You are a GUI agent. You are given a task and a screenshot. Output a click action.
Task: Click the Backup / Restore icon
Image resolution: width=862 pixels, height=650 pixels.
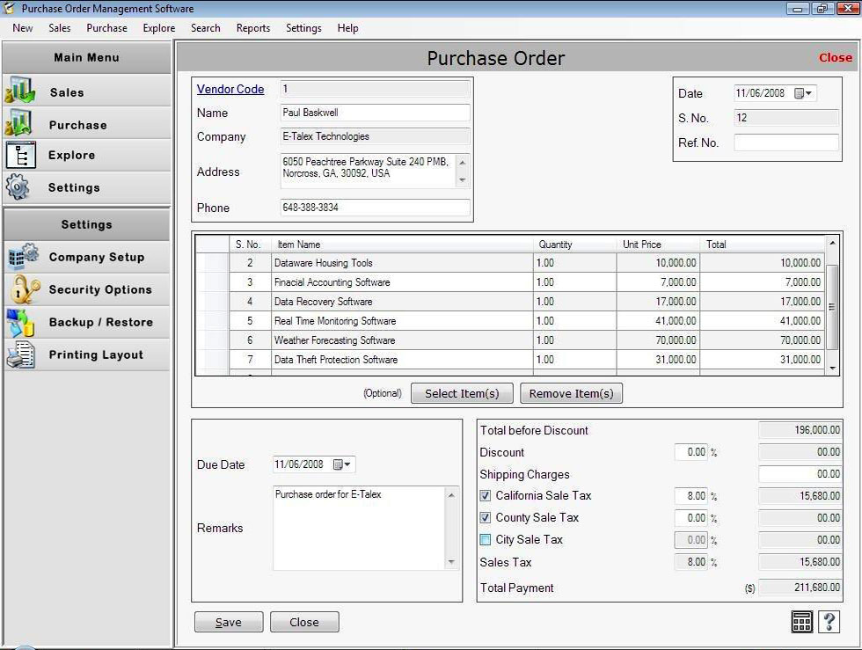pos(21,322)
